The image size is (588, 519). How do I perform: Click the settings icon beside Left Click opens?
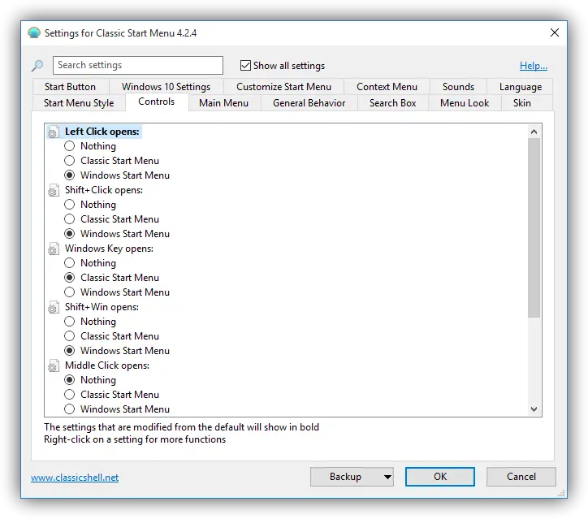coord(54,132)
